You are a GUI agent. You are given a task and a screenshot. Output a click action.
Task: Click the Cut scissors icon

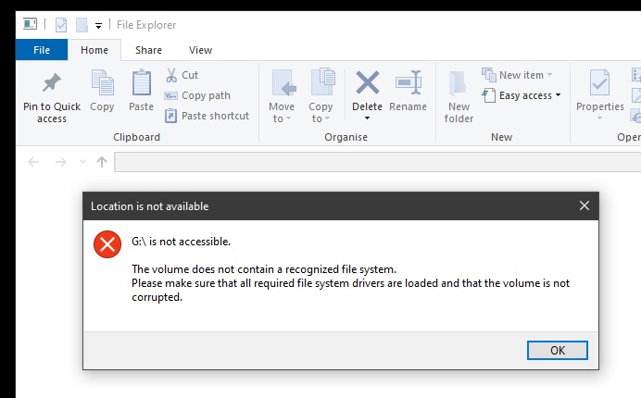(171, 75)
